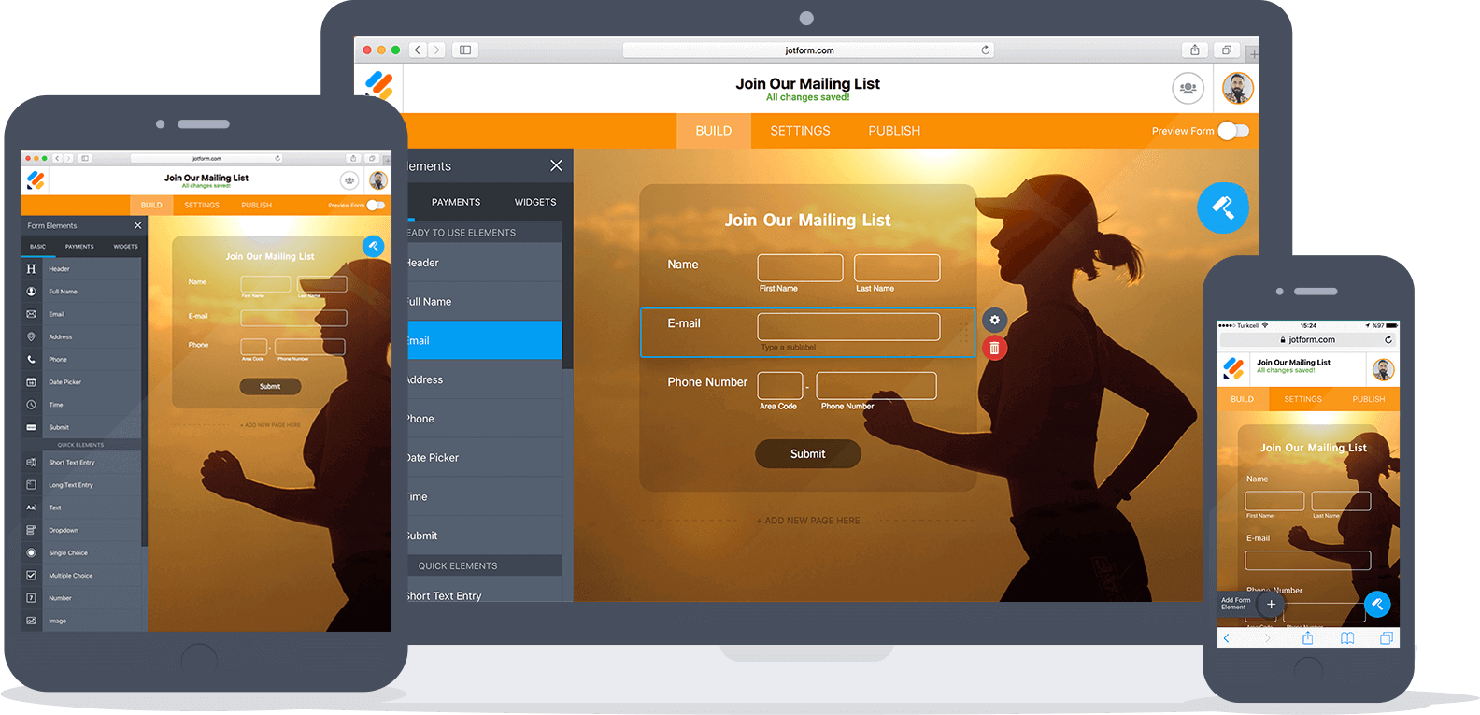This screenshot has height=715, width=1480.
Task: Add Multiple Choice checkbox element on tablet
Action: click(x=31, y=576)
